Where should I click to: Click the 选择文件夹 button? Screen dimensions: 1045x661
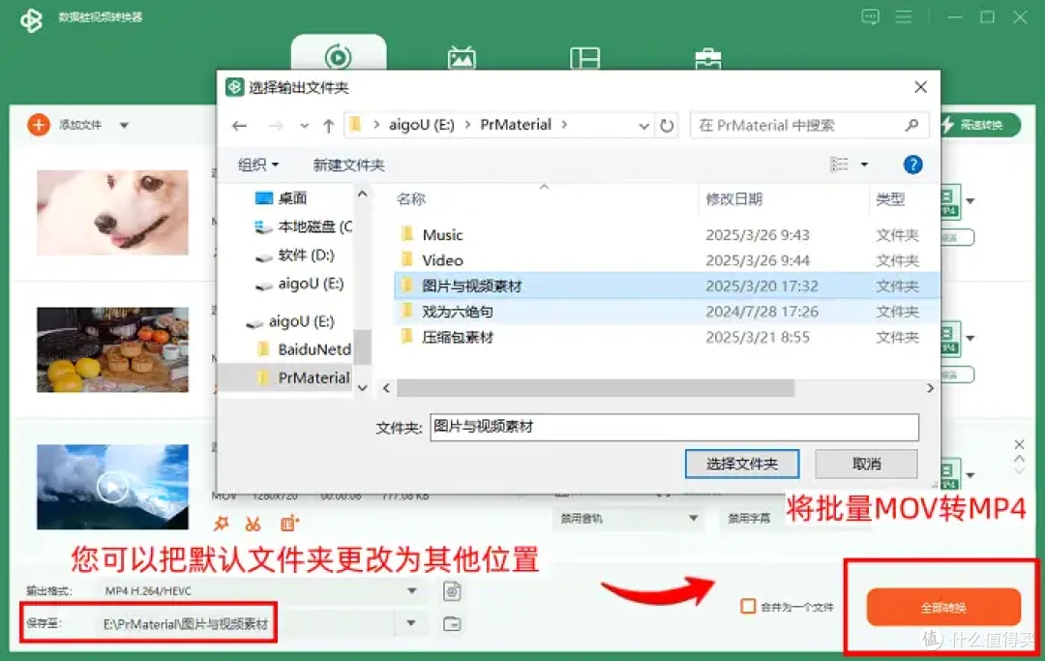[742, 464]
